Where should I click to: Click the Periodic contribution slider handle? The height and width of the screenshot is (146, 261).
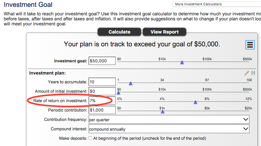[162, 111]
